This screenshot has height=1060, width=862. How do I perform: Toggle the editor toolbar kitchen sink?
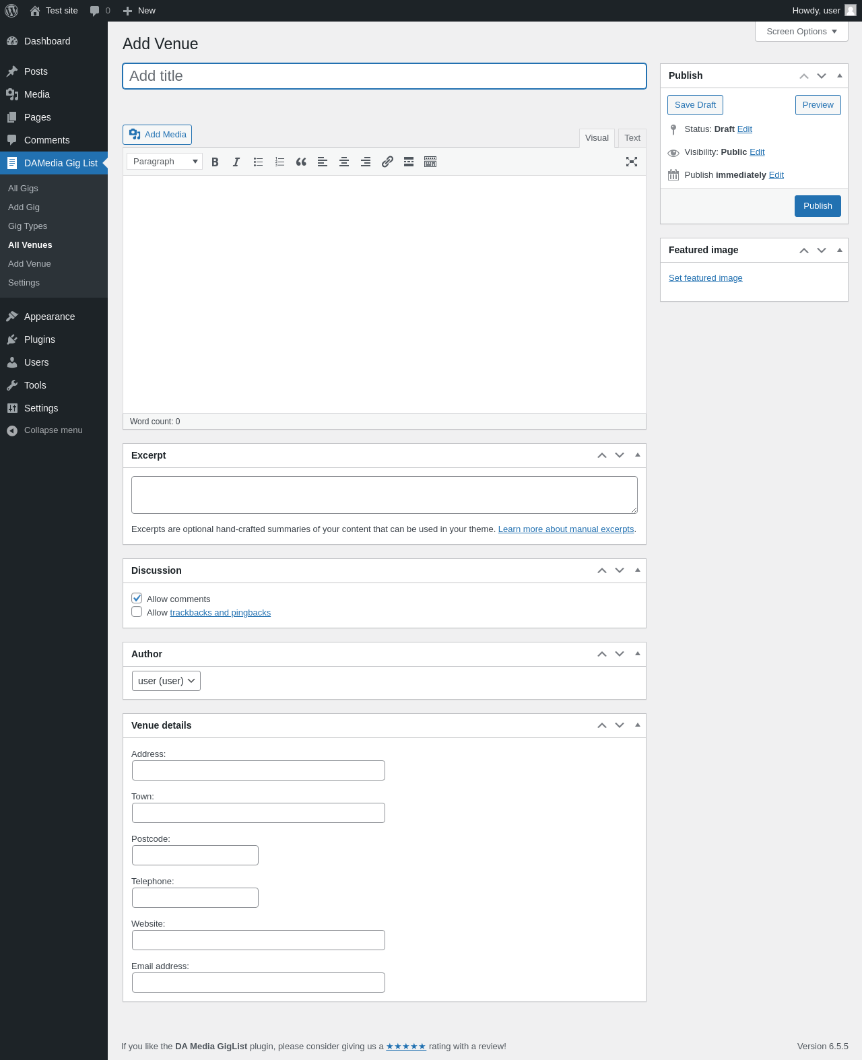[x=430, y=162]
